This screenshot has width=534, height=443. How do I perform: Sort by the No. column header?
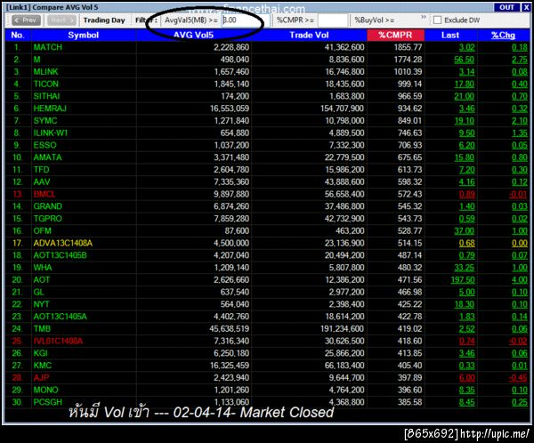18,35
